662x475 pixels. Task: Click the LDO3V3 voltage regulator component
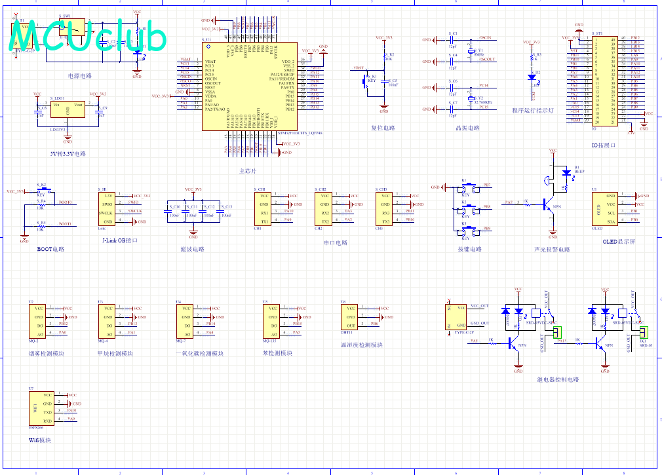68,109
